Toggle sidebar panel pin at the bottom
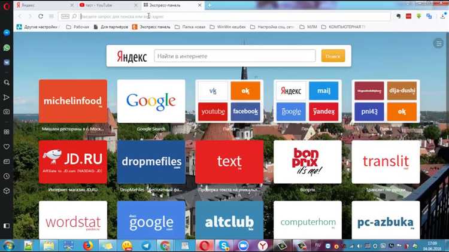Screen dimensions: 449x252 pos(7,226)
